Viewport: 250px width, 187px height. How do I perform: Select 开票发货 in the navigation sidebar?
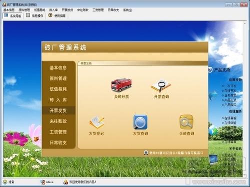58,110
